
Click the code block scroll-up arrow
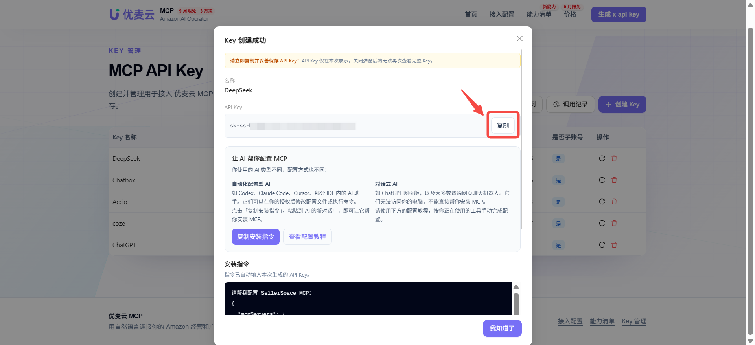point(516,287)
